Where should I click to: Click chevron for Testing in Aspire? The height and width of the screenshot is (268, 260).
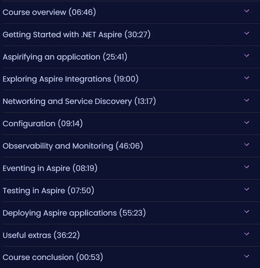point(246,189)
